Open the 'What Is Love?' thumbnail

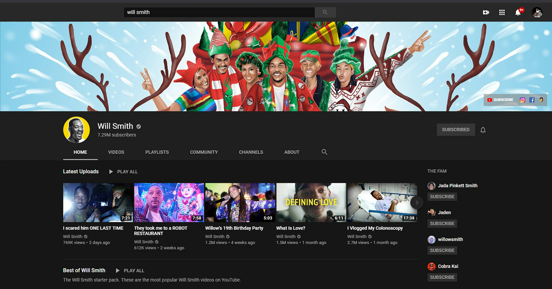pyautogui.click(x=311, y=202)
